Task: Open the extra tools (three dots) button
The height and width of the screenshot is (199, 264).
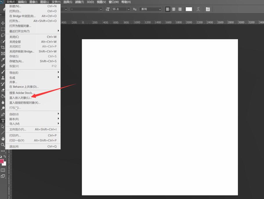Action: point(3,151)
